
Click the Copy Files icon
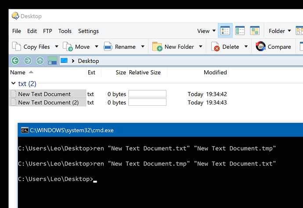click(16, 47)
